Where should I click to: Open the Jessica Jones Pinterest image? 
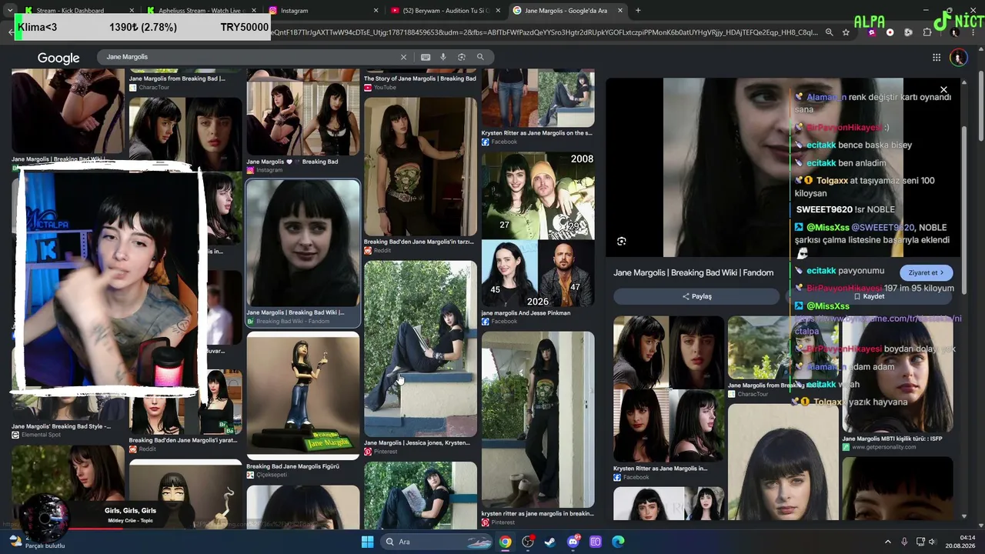[420, 349]
